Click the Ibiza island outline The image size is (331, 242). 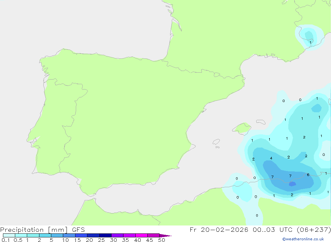216,142
